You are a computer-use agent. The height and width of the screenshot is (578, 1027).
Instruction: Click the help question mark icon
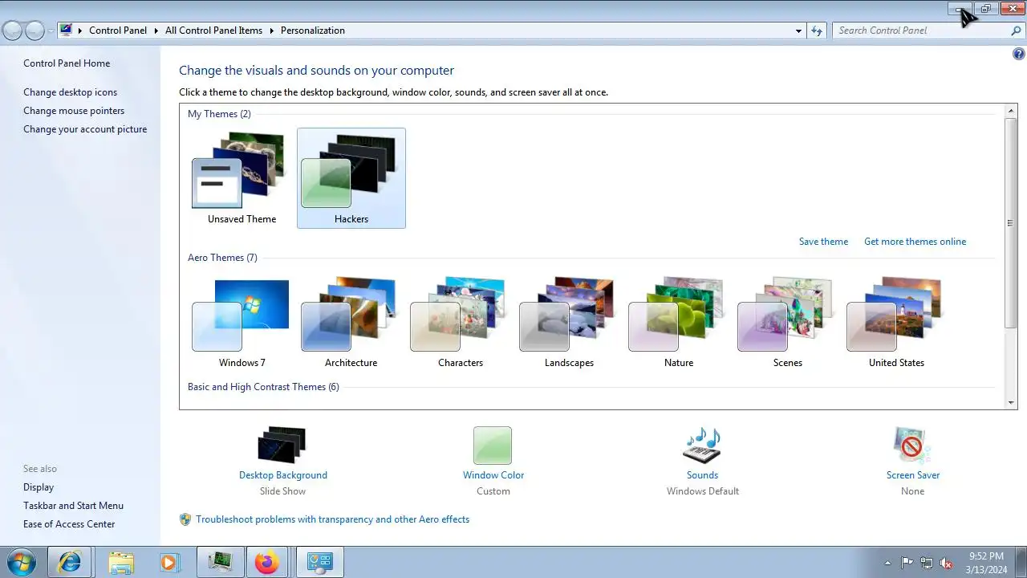pos(1019,55)
